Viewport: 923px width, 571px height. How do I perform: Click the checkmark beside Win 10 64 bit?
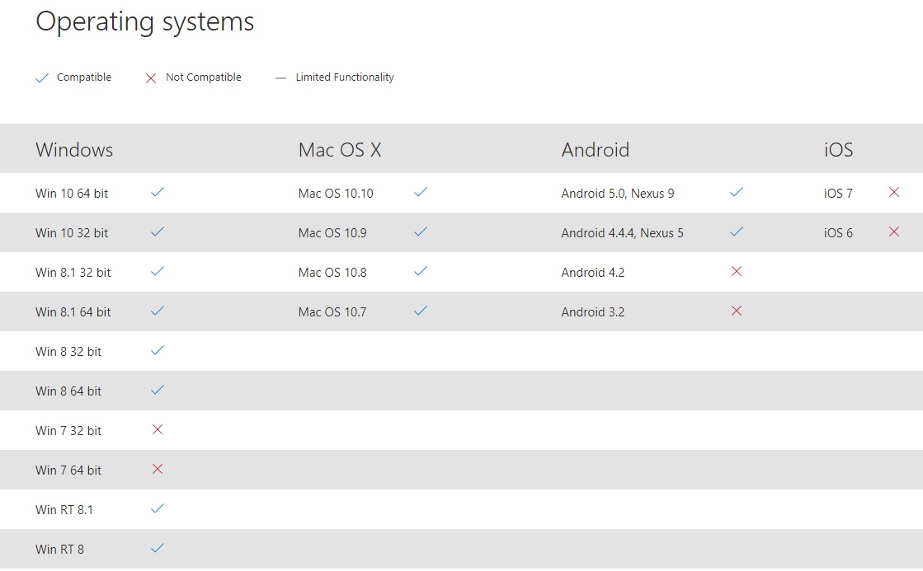[x=158, y=192]
